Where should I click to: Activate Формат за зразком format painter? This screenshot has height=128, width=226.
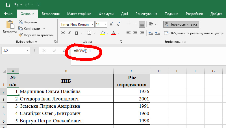coord(36,35)
